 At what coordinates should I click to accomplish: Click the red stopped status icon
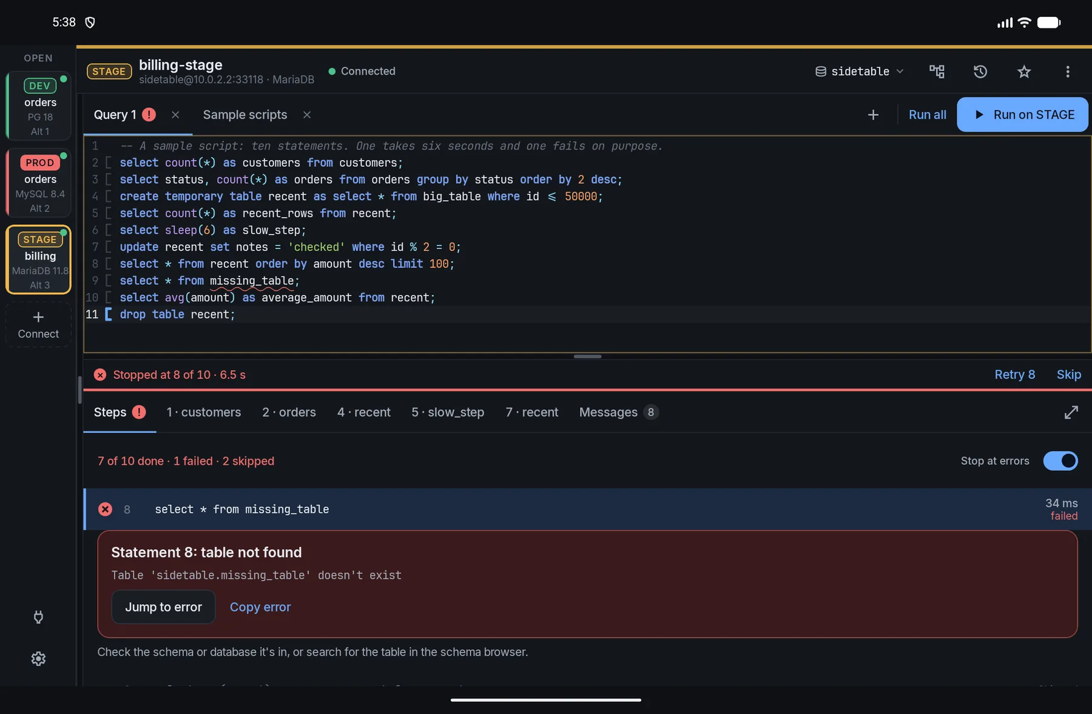[100, 375]
